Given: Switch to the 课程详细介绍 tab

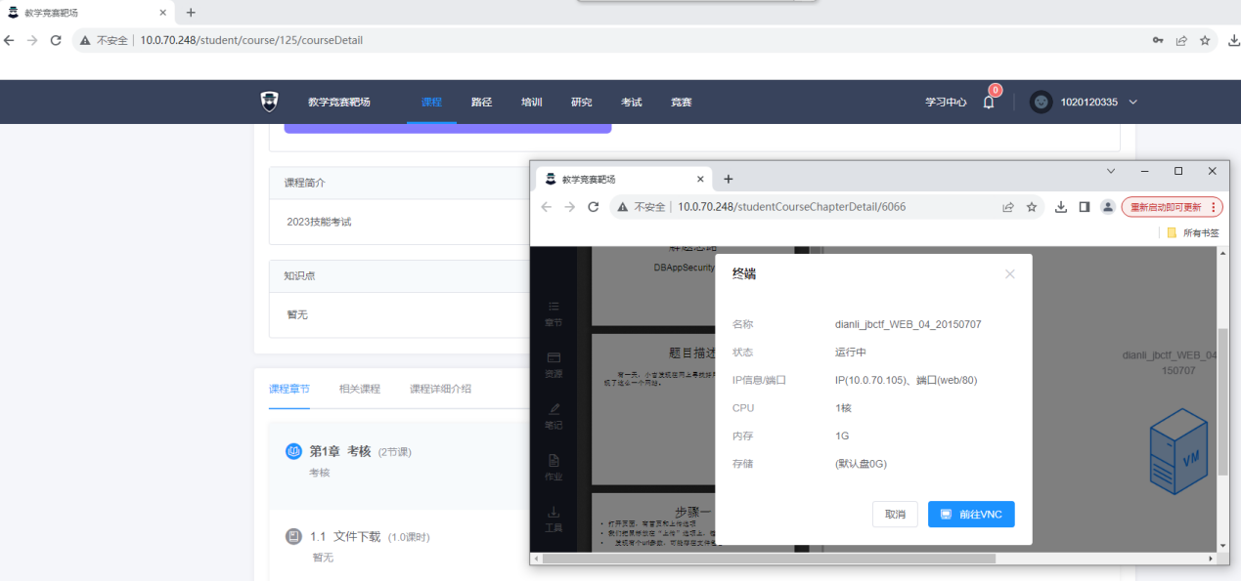Looking at the screenshot, I should 440,389.
